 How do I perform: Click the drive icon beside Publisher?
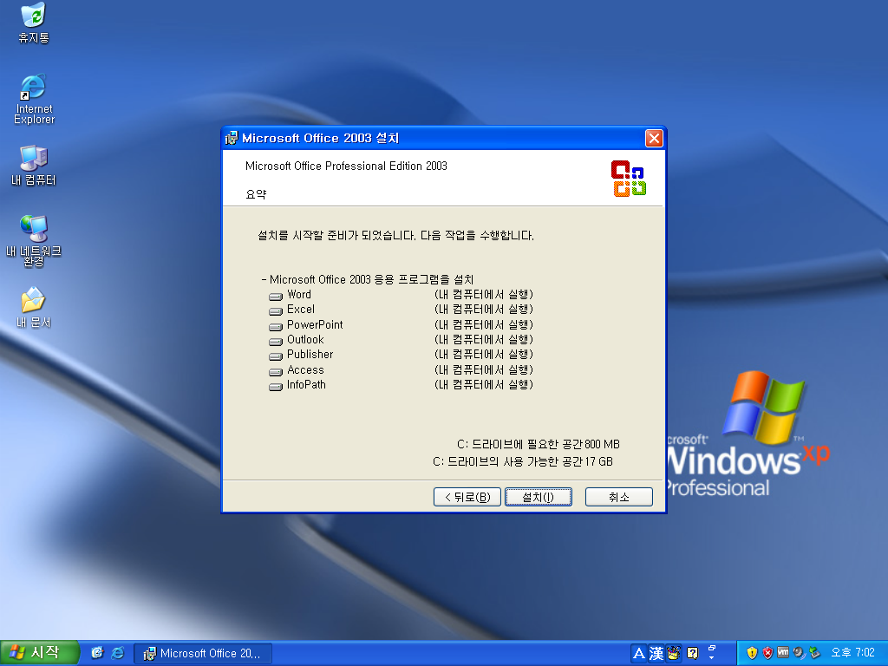tap(275, 356)
